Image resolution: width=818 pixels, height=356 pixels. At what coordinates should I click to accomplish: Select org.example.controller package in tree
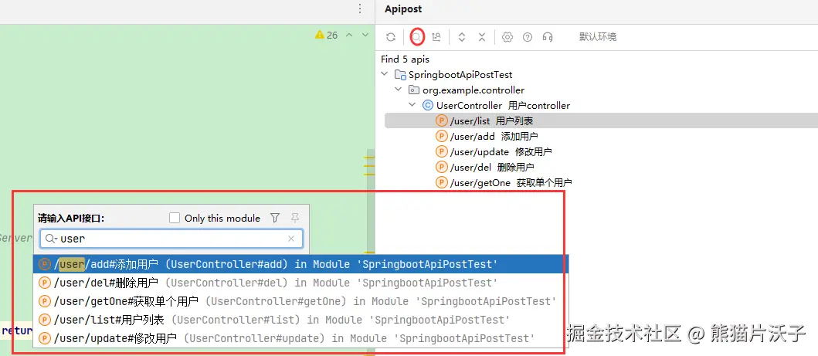(x=473, y=90)
